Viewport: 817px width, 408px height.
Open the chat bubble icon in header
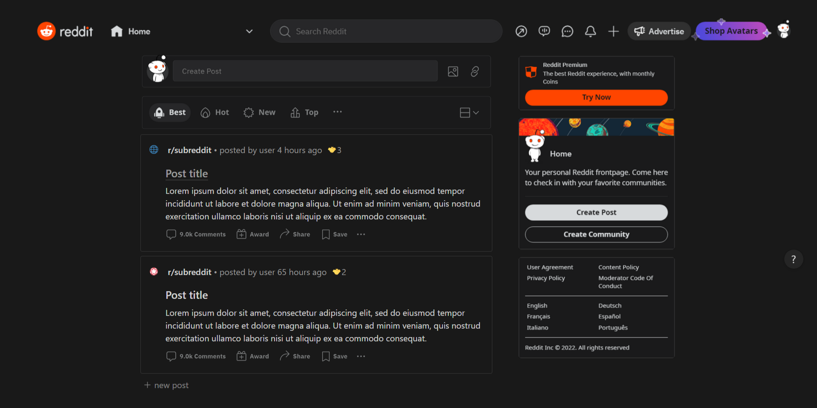point(567,31)
